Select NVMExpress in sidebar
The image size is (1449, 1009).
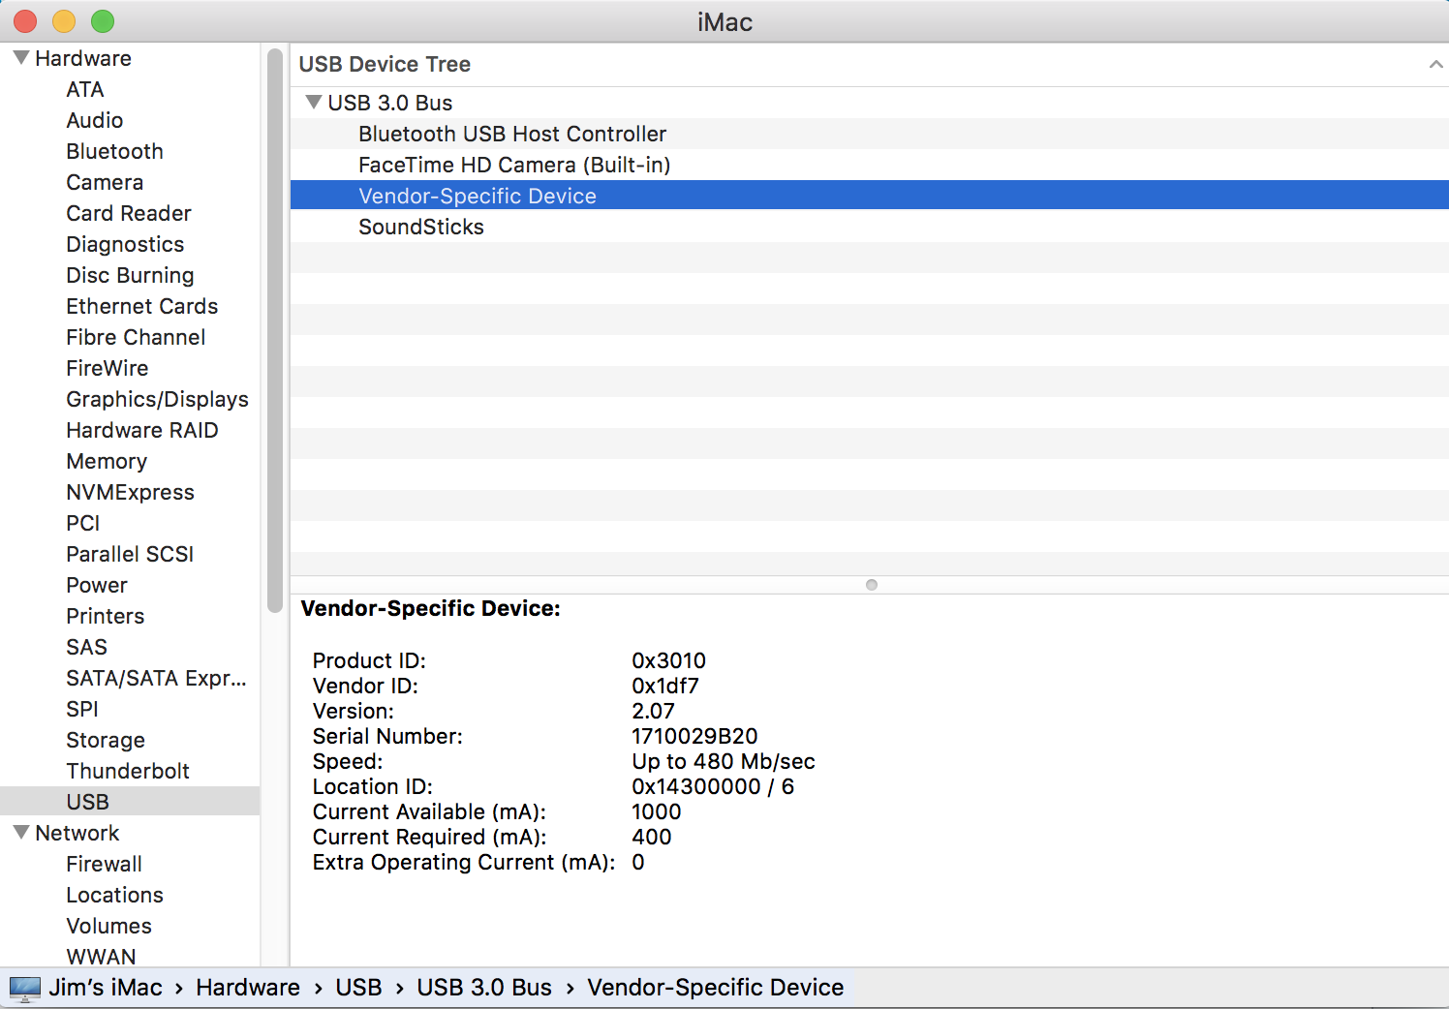coord(130,492)
